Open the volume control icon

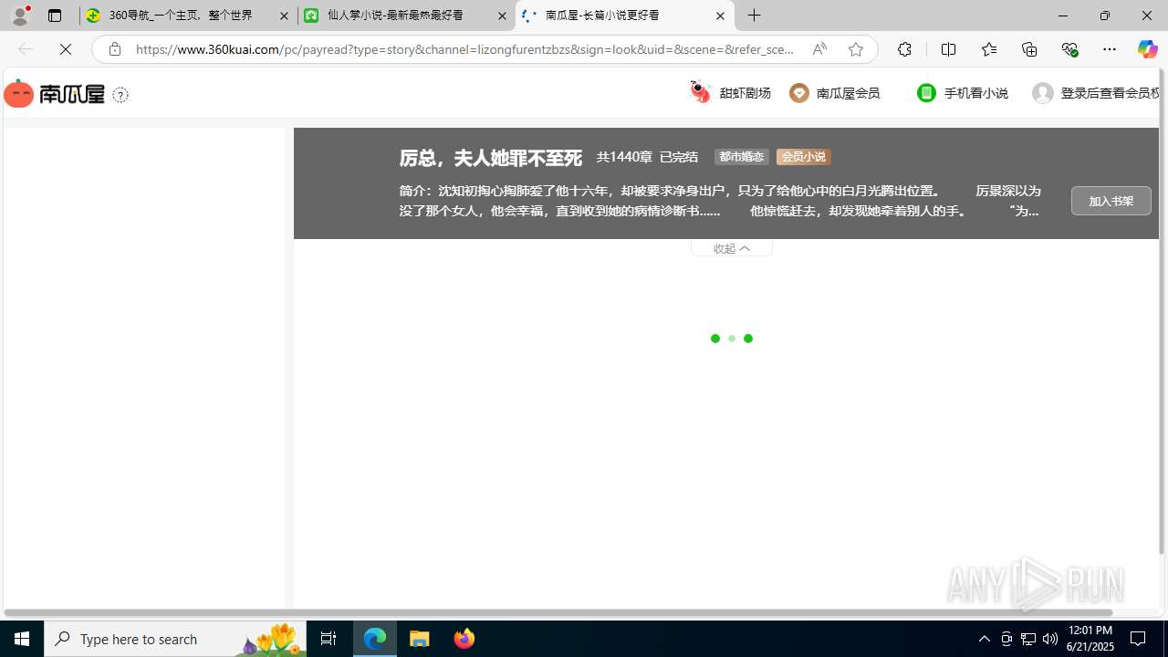[1050, 639]
